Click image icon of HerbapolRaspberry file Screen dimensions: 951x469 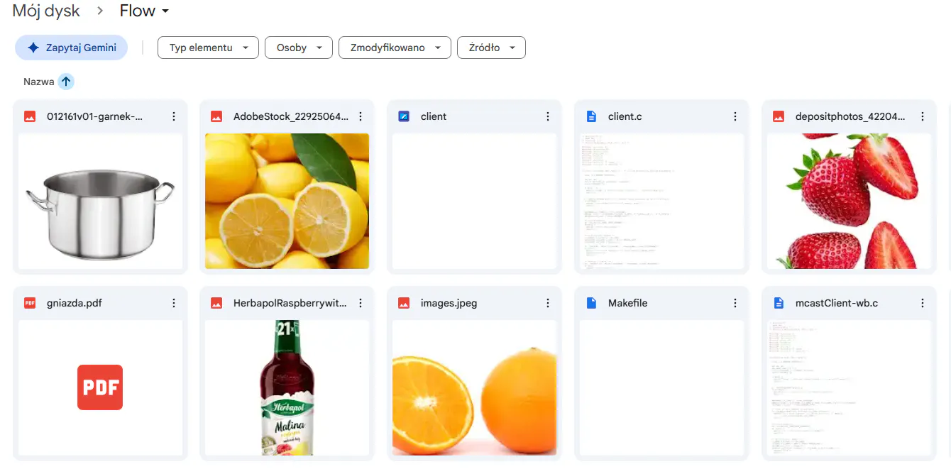click(217, 303)
